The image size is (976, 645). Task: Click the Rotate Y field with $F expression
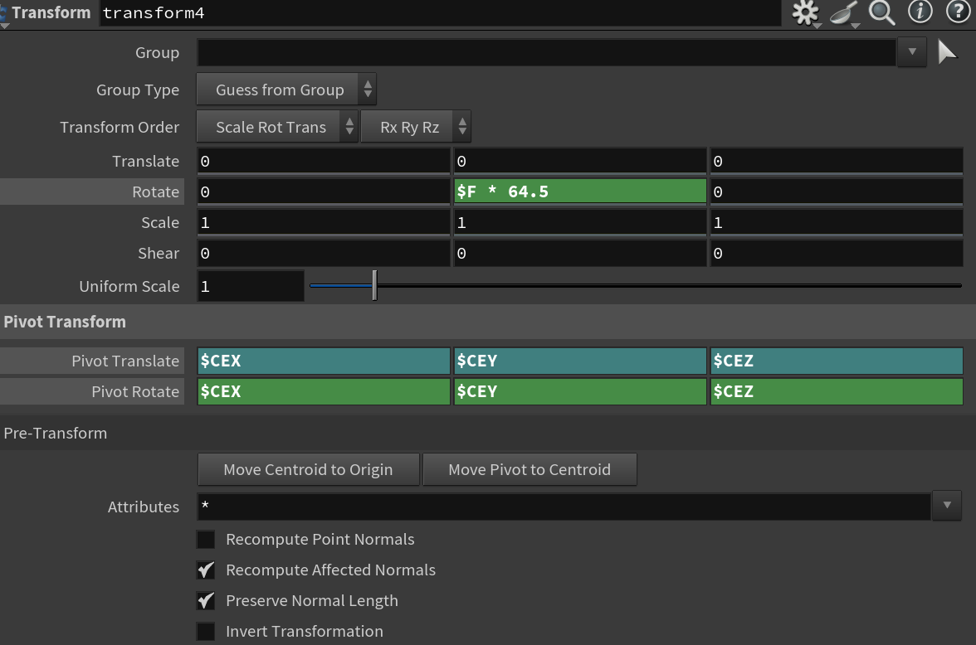pyautogui.click(x=580, y=192)
